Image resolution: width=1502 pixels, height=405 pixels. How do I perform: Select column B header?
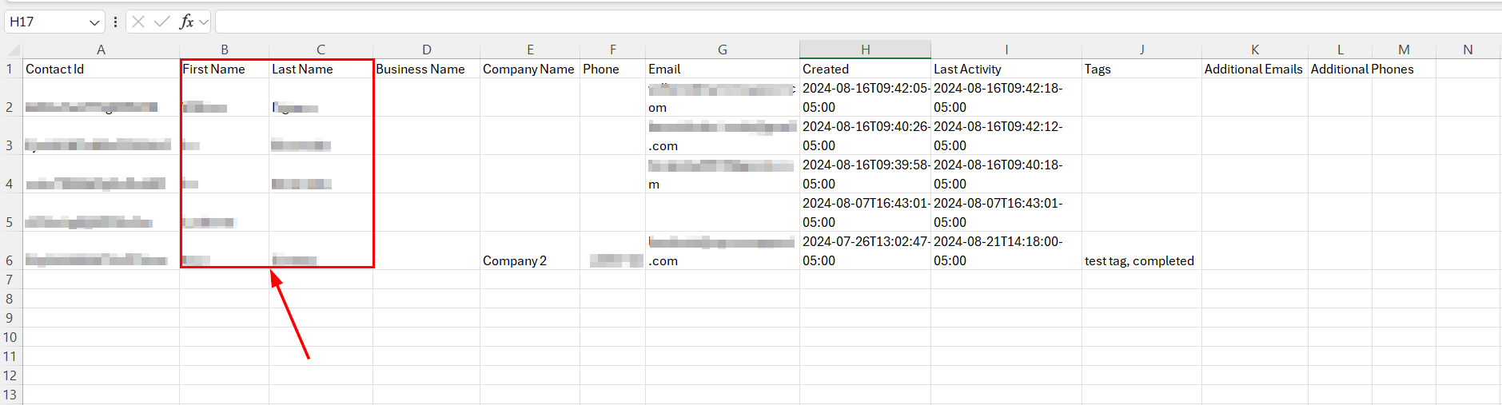click(225, 50)
